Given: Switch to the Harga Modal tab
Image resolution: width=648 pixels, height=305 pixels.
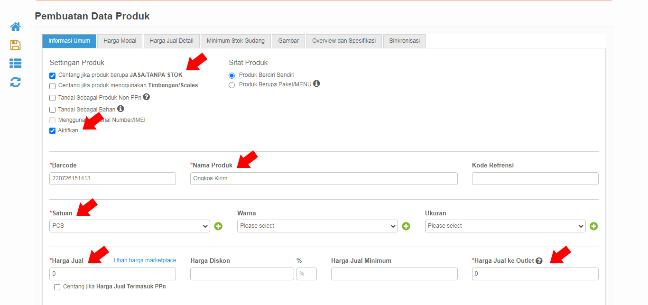Looking at the screenshot, I should 120,41.
